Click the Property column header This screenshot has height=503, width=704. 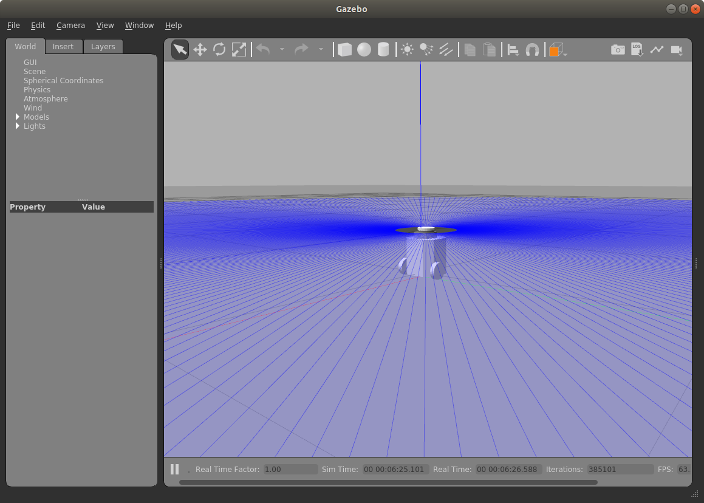tap(27, 207)
